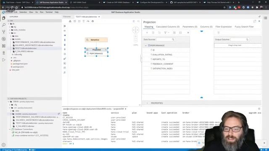The height and width of the screenshot is (151, 269).
Task: Open the settings gear in the activity bar
Action: tap(4, 145)
